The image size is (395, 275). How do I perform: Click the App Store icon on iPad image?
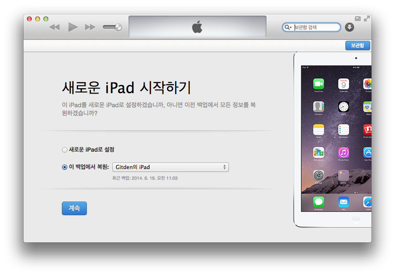point(367,152)
